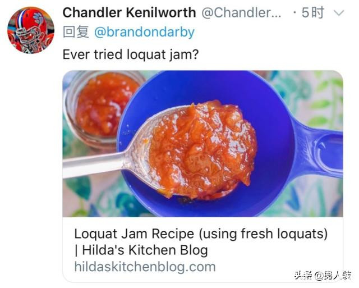This screenshot has width=359, height=288.
Task: Click the @Chandler... username handle
Action: 241,12
